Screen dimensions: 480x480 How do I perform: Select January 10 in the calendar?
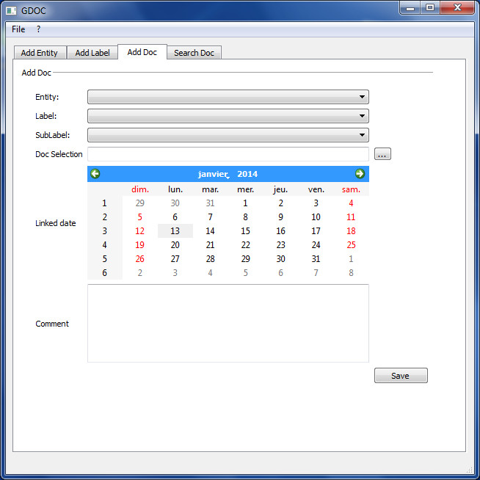point(316,217)
